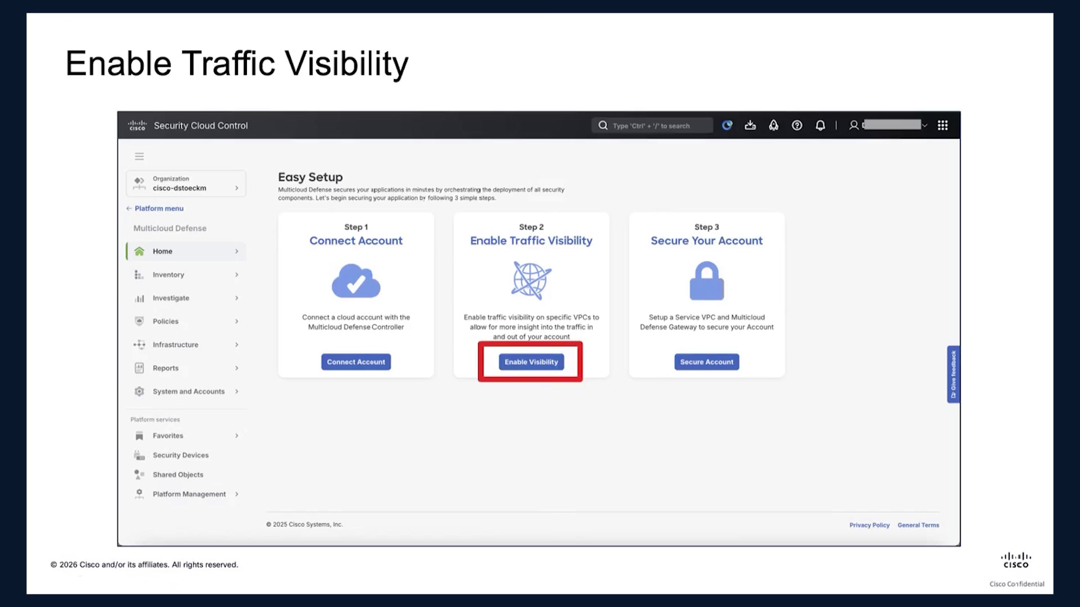Click the Shared Objects icon
This screenshot has height=607, width=1080.
[139, 475]
